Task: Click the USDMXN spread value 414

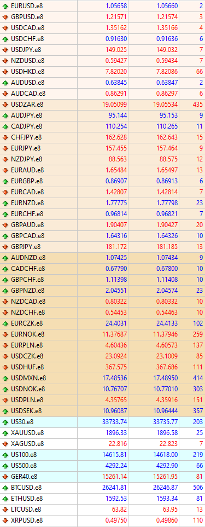Action: (x=197, y=378)
